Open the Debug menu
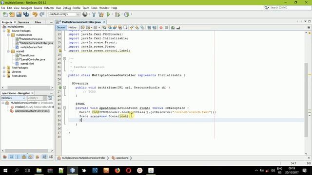This screenshot has width=312, height=175. click(x=67, y=8)
